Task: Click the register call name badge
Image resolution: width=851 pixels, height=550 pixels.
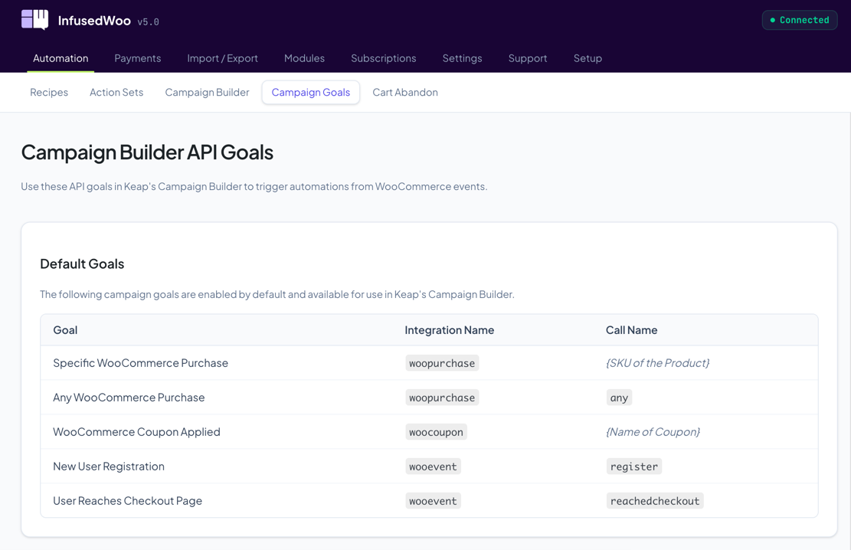Action: [x=634, y=466]
